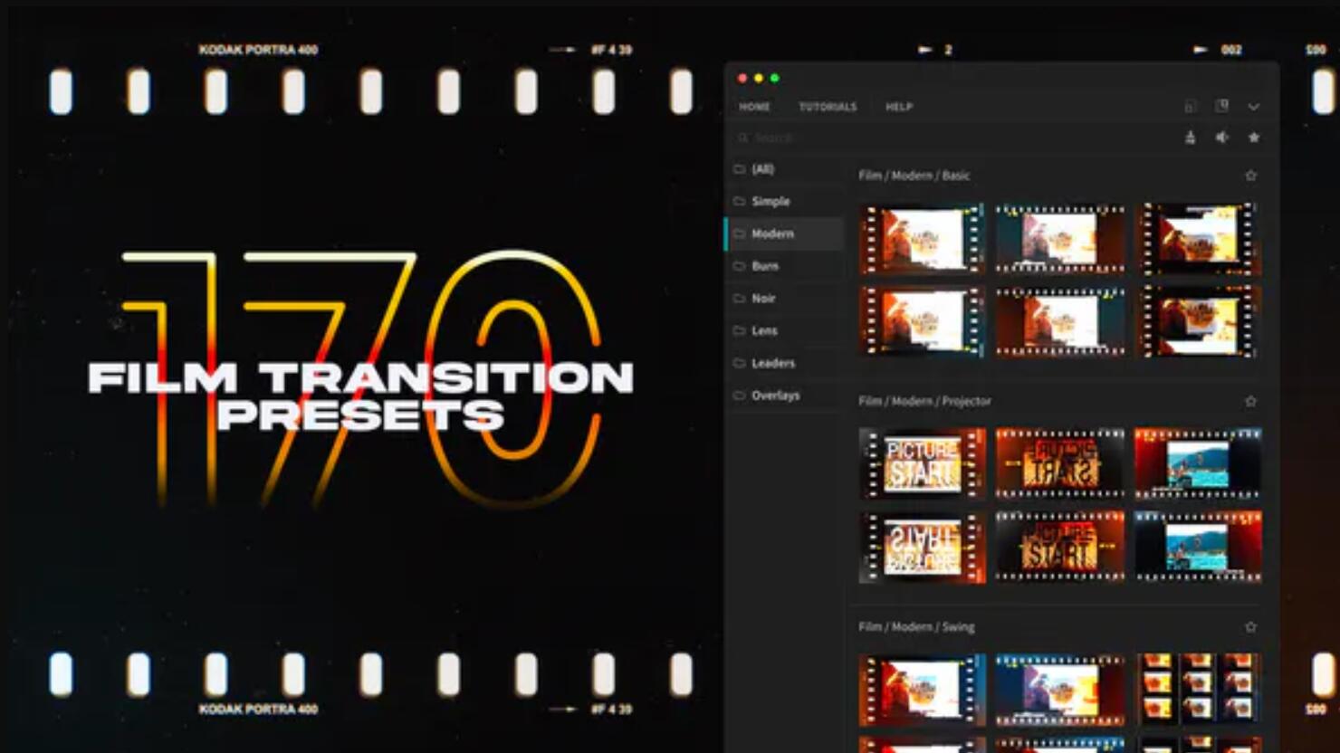
Task: Select top-row mirrored orange PICTURE START Projector preset
Action: pyautogui.click(x=1060, y=463)
